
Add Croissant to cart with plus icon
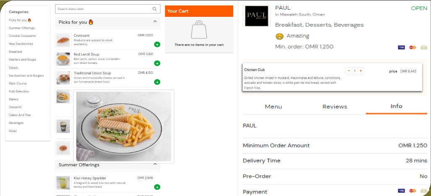click(157, 44)
